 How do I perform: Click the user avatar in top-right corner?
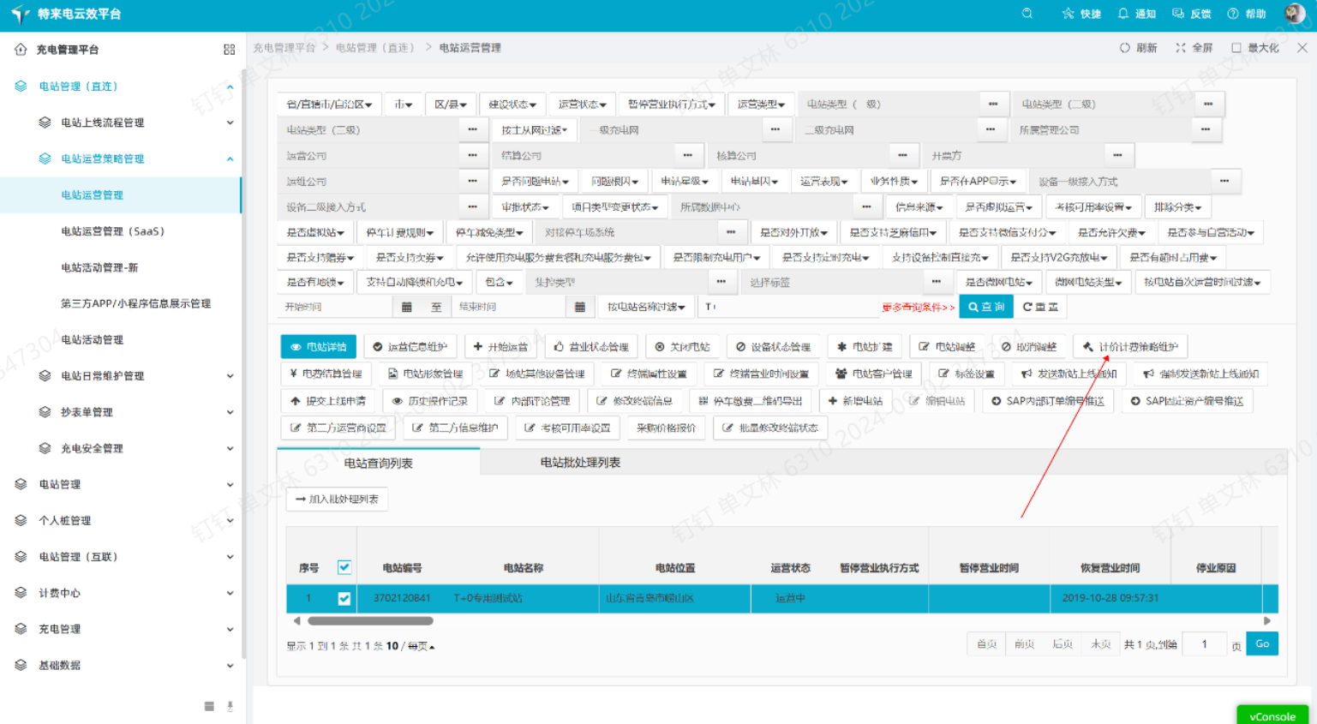coord(1295,14)
